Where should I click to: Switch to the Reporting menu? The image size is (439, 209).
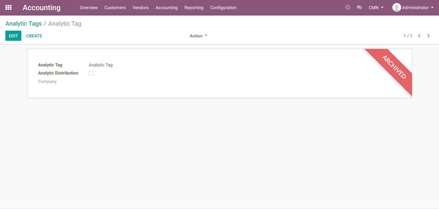pyautogui.click(x=194, y=7)
